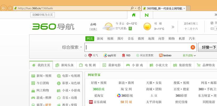Click the 网上购物 shopping bag icon

pyautogui.click(x=33, y=90)
